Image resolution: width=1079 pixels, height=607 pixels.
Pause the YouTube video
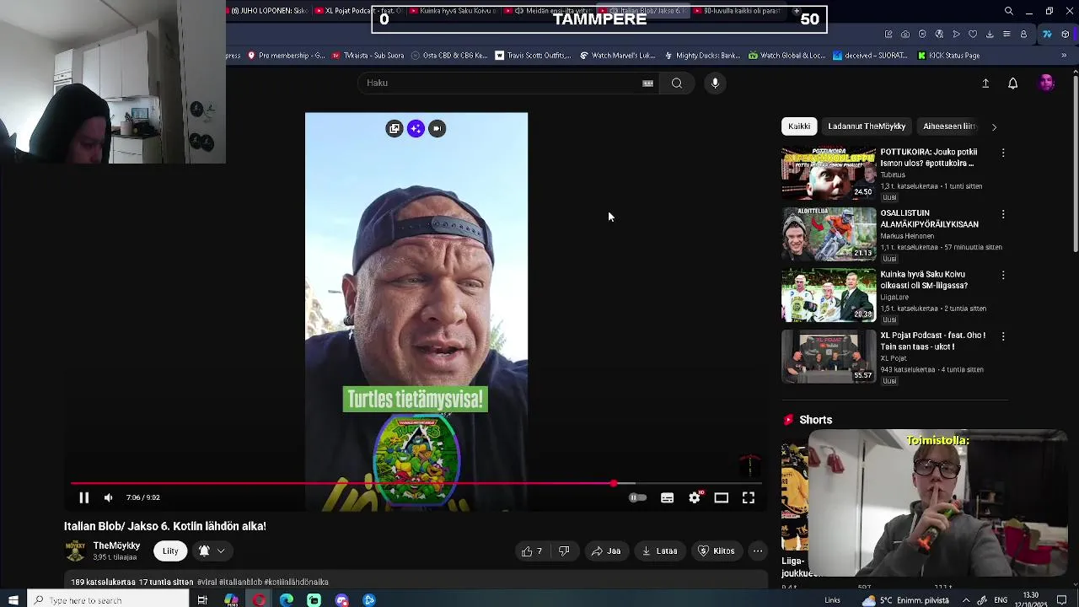coord(83,497)
